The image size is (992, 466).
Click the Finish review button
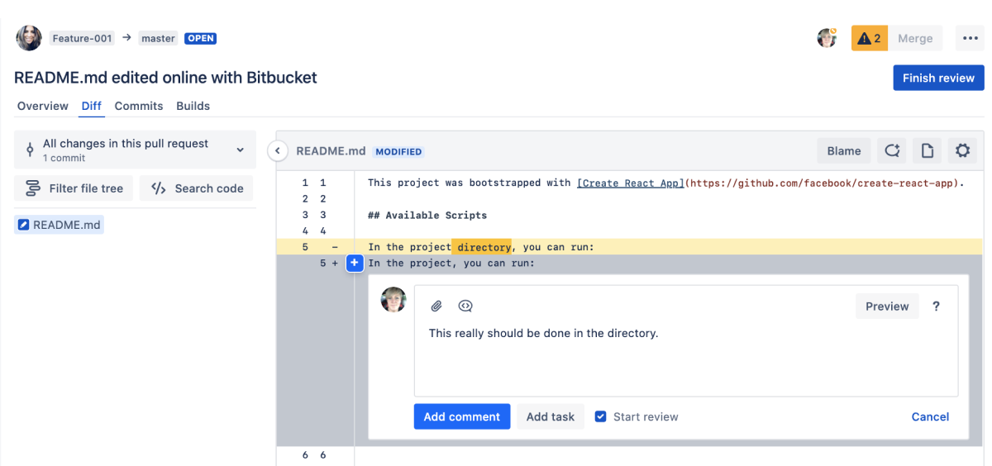938,78
